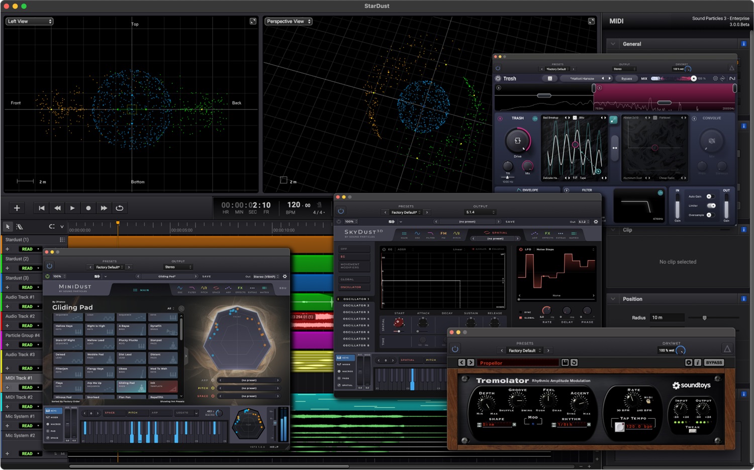Click the Radius 10 m input field

pos(667,317)
